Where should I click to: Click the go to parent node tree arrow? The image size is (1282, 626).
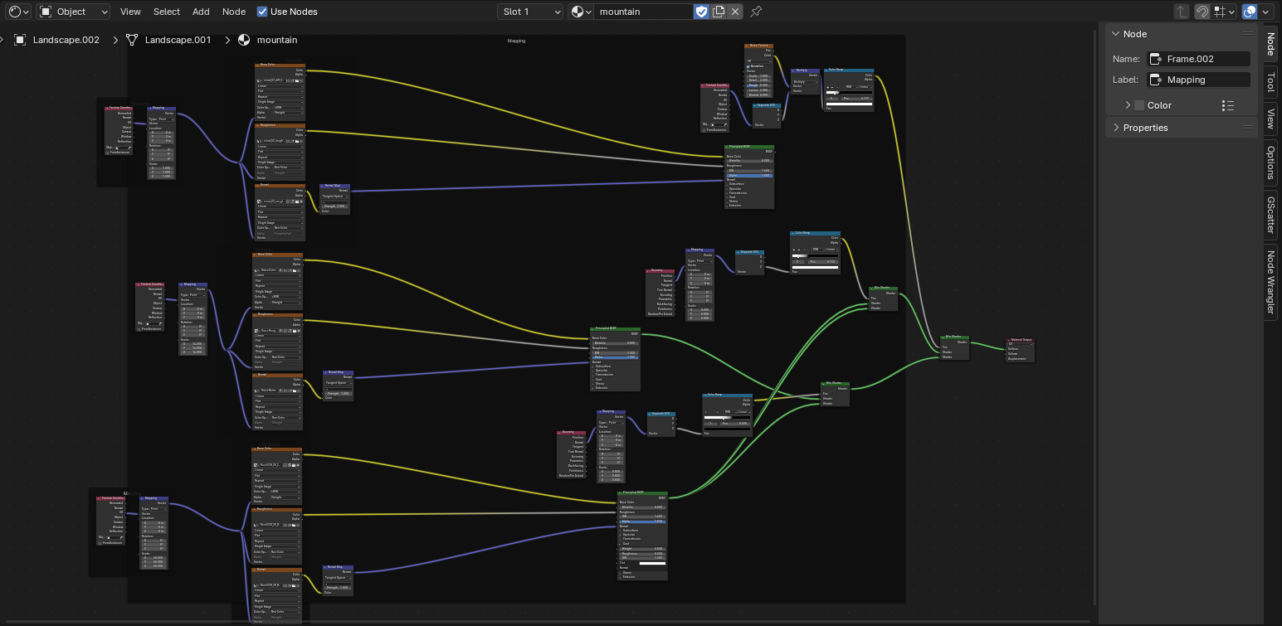pyautogui.click(x=1182, y=12)
